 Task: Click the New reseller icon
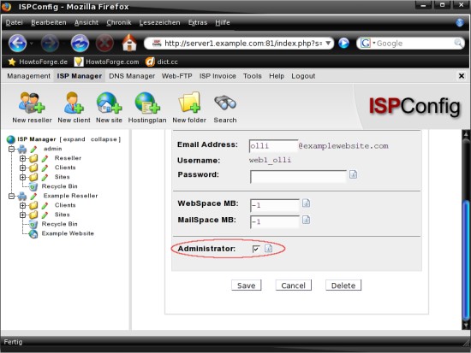click(32, 103)
